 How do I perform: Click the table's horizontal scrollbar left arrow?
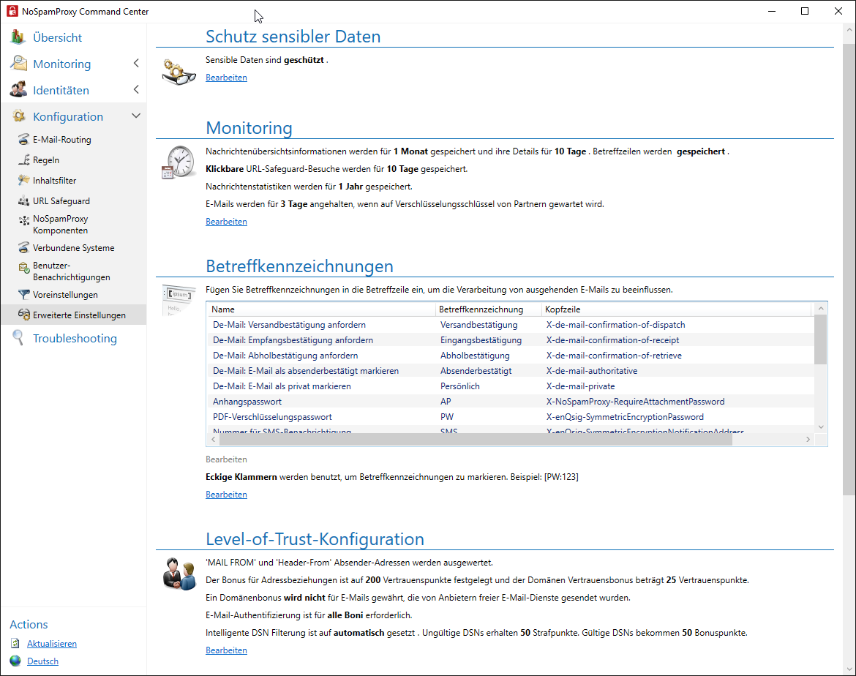pyautogui.click(x=214, y=440)
